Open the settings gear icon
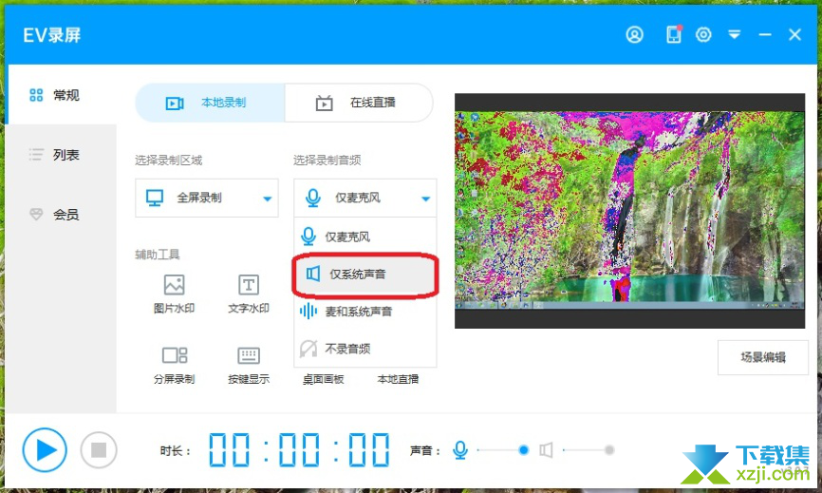The height and width of the screenshot is (493, 822). pos(703,34)
